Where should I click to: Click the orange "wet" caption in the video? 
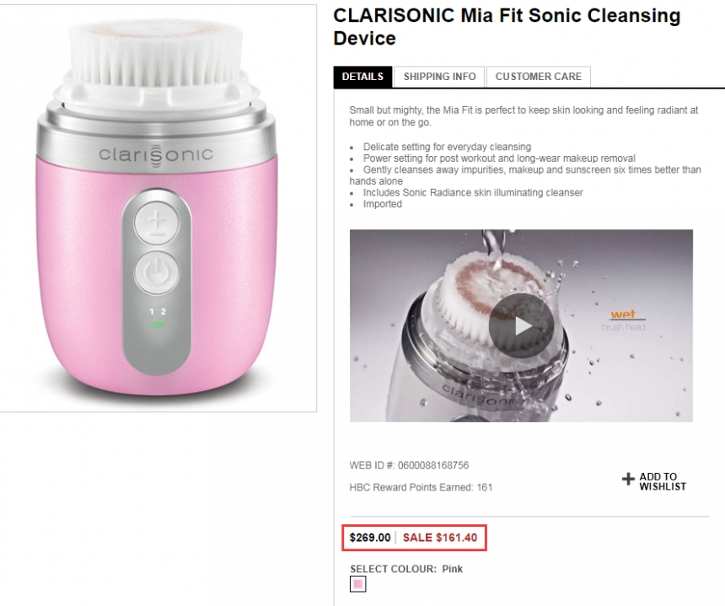pos(623,314)
